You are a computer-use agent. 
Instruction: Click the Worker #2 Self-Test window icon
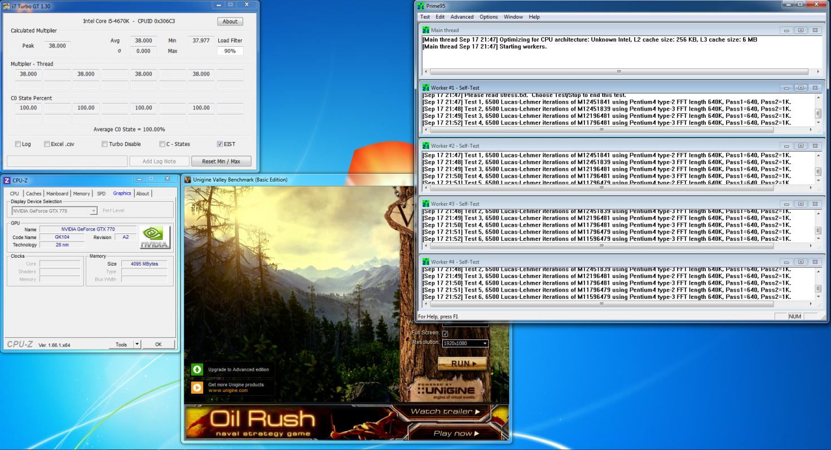click(x=426, y=145)
